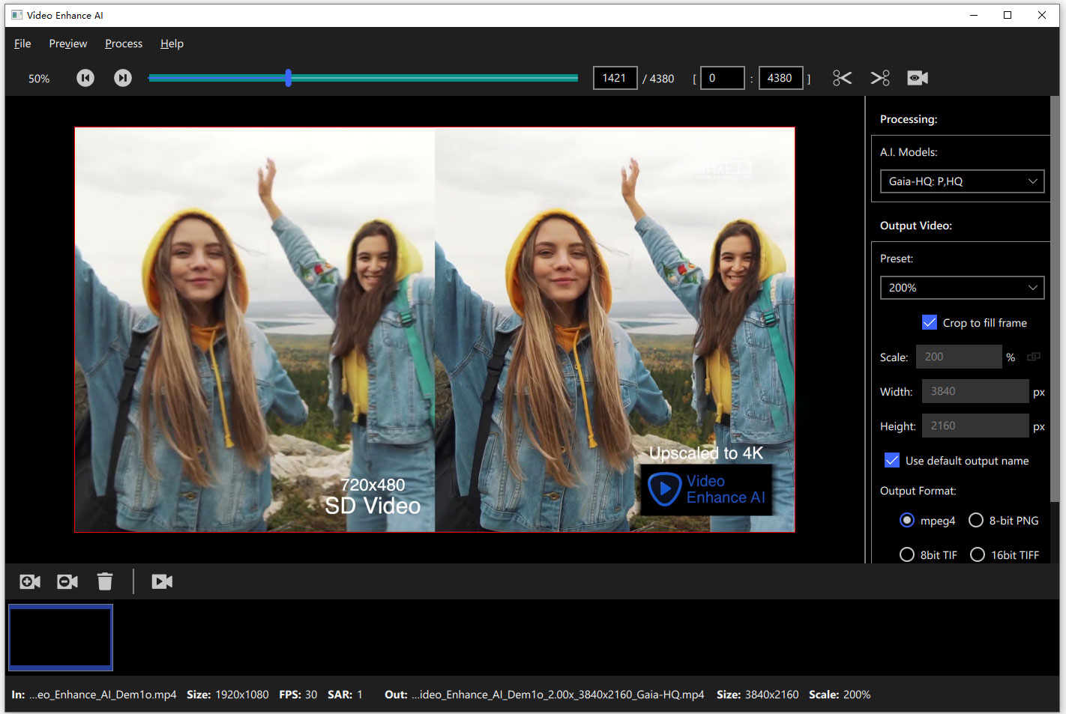
Task: Close the Video Enhance AI window
Action: tap(1042, 15)
